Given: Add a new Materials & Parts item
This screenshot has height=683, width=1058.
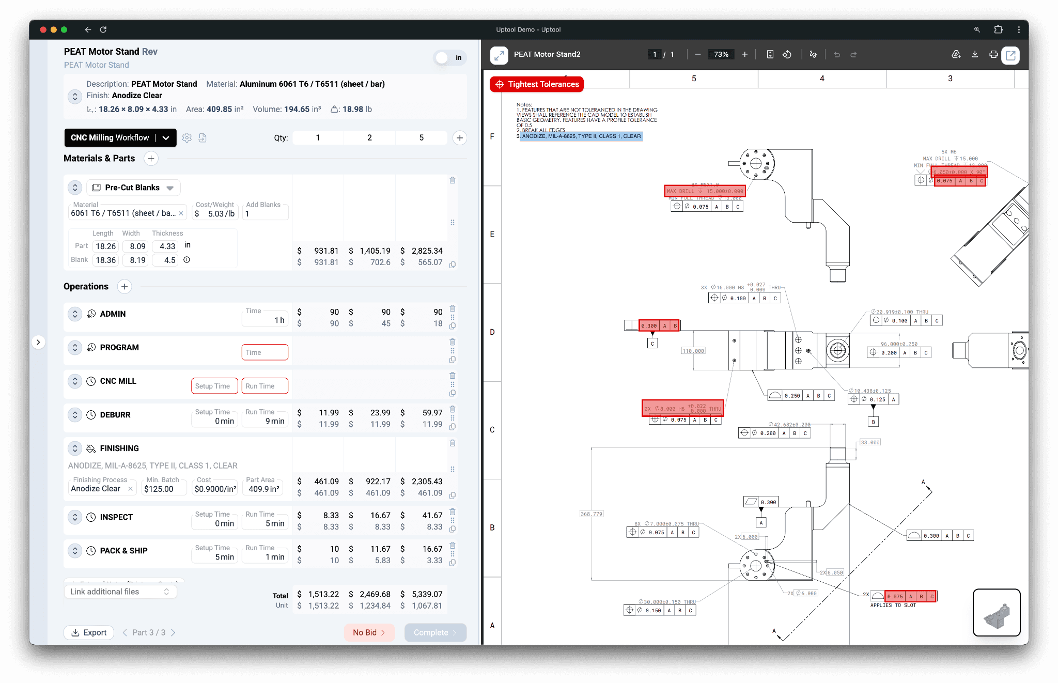Looking at the screenshot, I should pos(151,159).
